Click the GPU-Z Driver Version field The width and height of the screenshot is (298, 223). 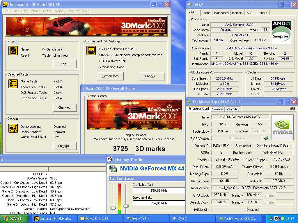(253, 188)
